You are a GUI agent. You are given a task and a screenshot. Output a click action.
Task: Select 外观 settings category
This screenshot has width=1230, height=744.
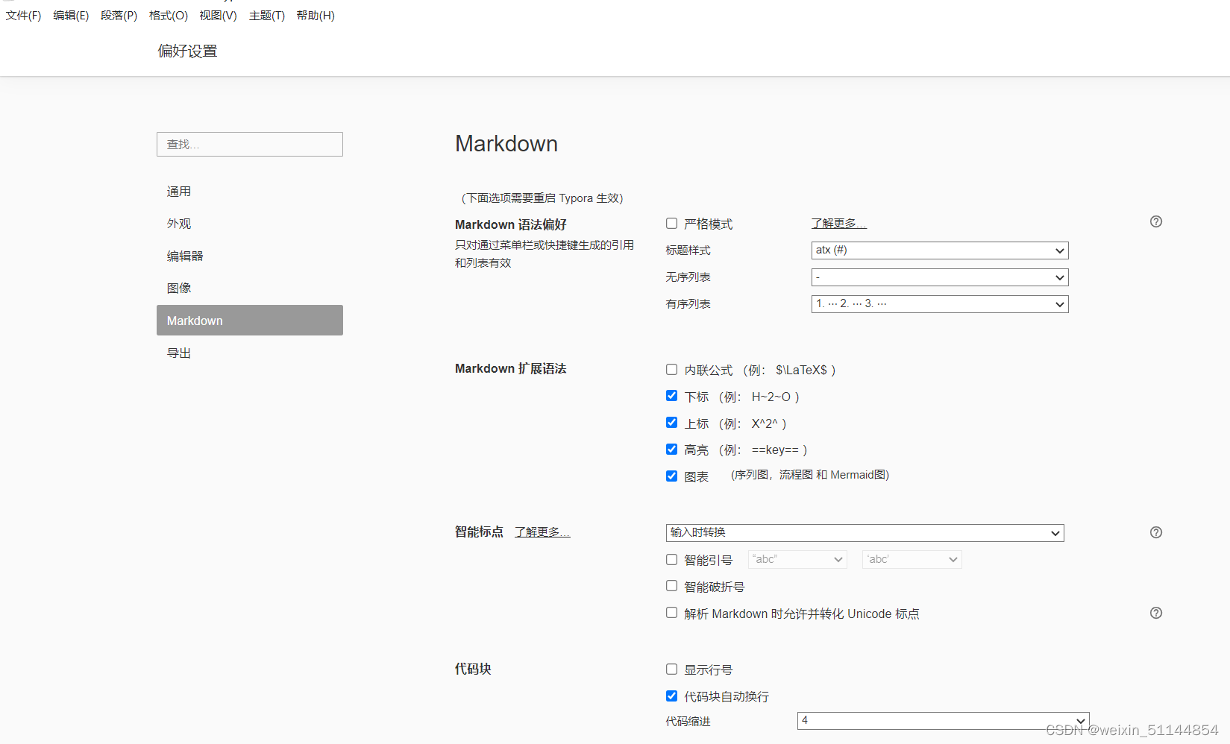(250, 224)
